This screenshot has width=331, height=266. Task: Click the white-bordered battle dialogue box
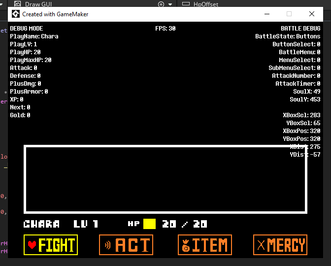(165, 179)
